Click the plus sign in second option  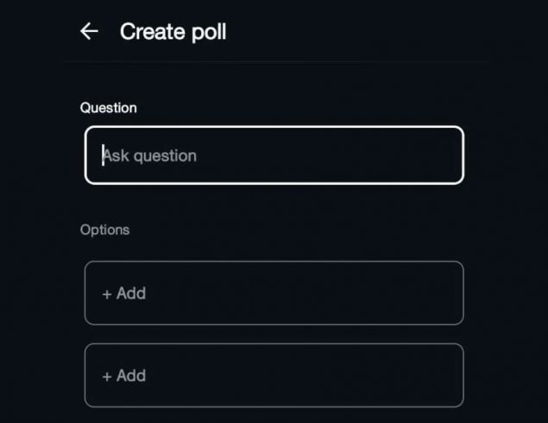coord(107,376)
